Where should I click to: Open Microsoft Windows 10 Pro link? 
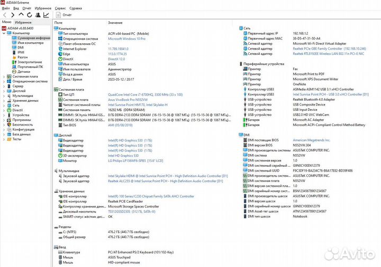126,39
